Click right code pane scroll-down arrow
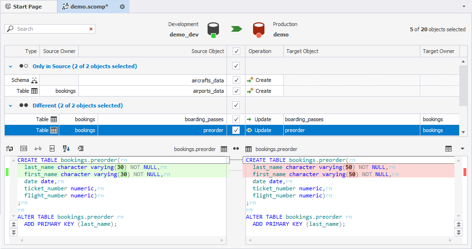The width and height of the screenshot is (472, 249). tap(458, 216)
